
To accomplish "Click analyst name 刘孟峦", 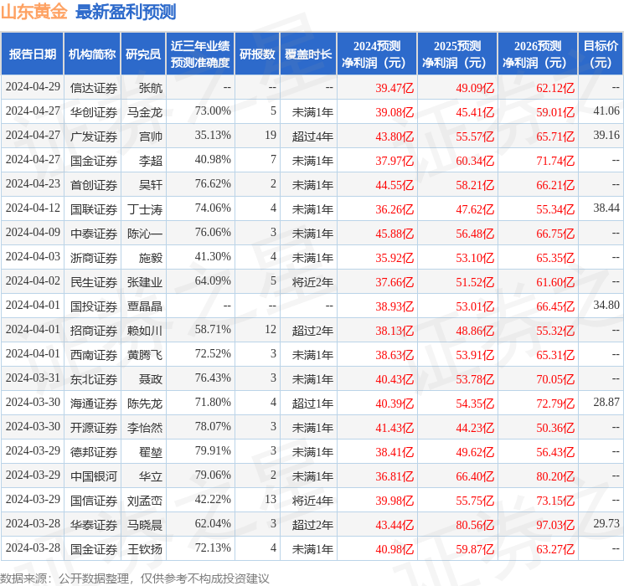I will point(144,501).
